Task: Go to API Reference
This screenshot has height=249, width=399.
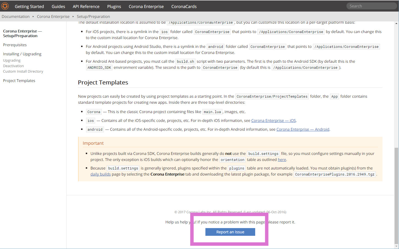Action: (86, 6)
